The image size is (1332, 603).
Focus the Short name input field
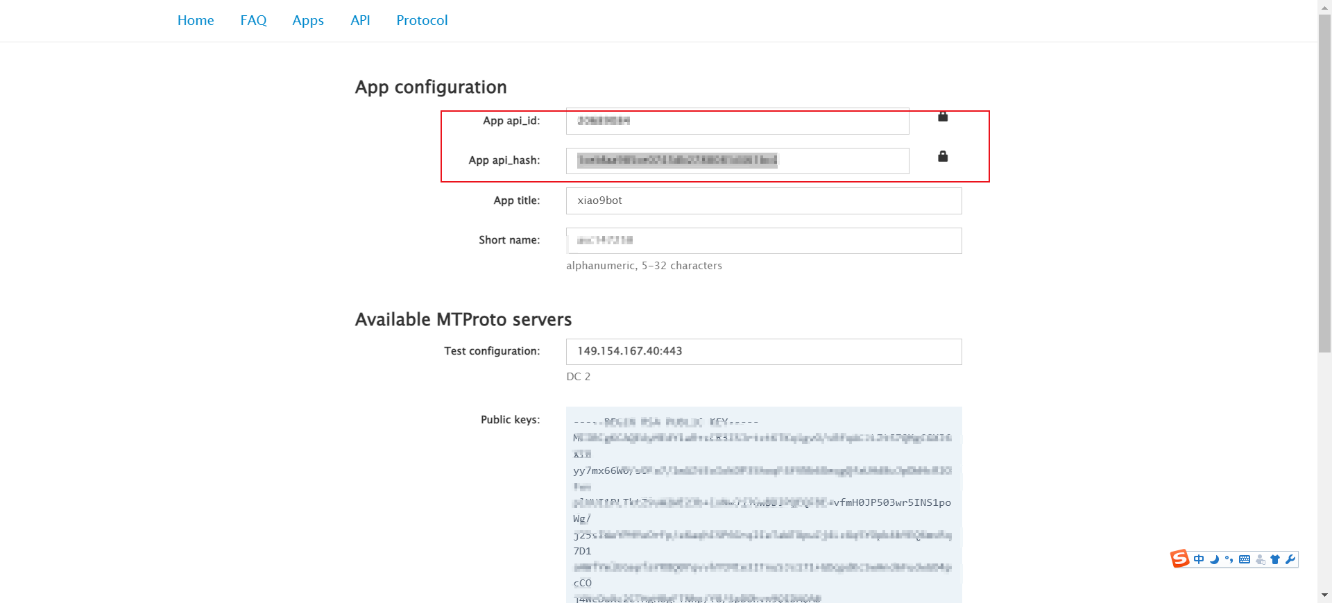[763, 241]
